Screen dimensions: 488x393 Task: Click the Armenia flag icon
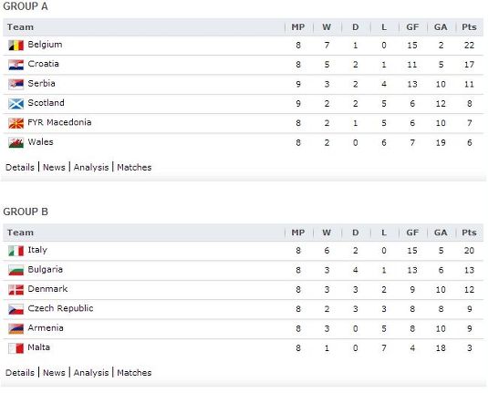[16, 328]
